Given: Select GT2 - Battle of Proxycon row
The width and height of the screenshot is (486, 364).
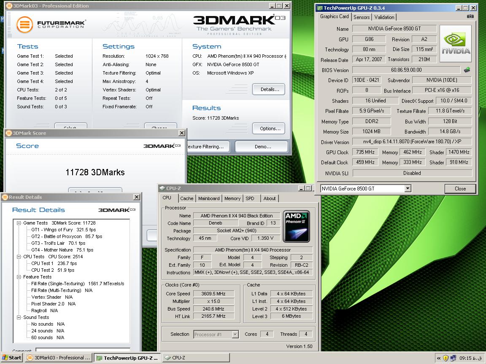Looking at the screenshot, I should [67, 236].
